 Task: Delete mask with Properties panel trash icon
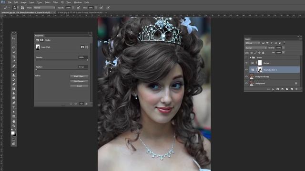(x=86, y=104)
